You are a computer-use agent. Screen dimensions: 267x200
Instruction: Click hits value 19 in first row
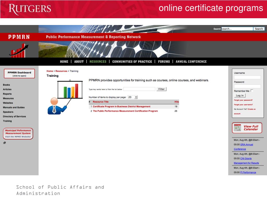(176, 107)
